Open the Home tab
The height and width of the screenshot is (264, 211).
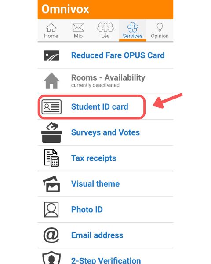click(x=51, y=30)
